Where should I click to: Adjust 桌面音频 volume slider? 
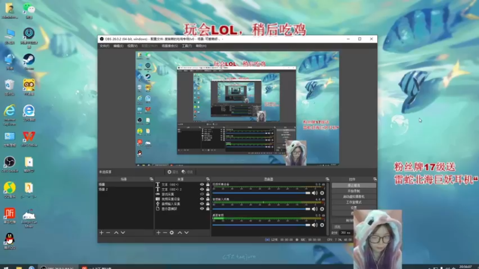point(261,225)
